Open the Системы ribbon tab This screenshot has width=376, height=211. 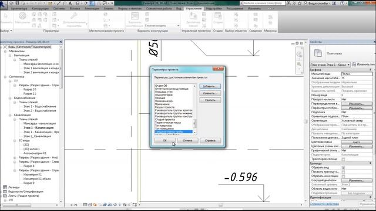[x=59, y=8]
